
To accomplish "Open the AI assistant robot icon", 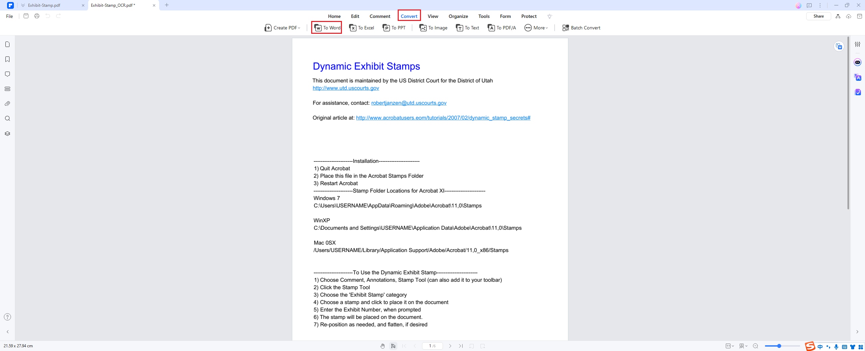I will (858, 62).
